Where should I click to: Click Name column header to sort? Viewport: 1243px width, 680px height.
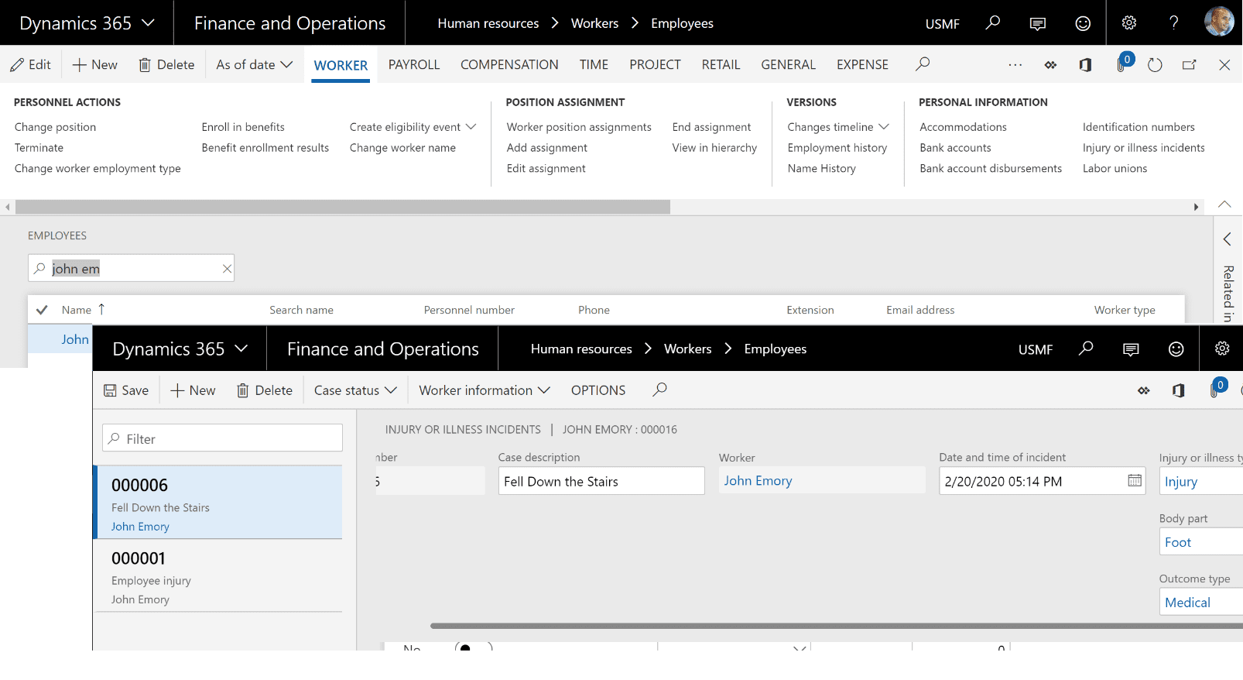(x=77, y=310)
